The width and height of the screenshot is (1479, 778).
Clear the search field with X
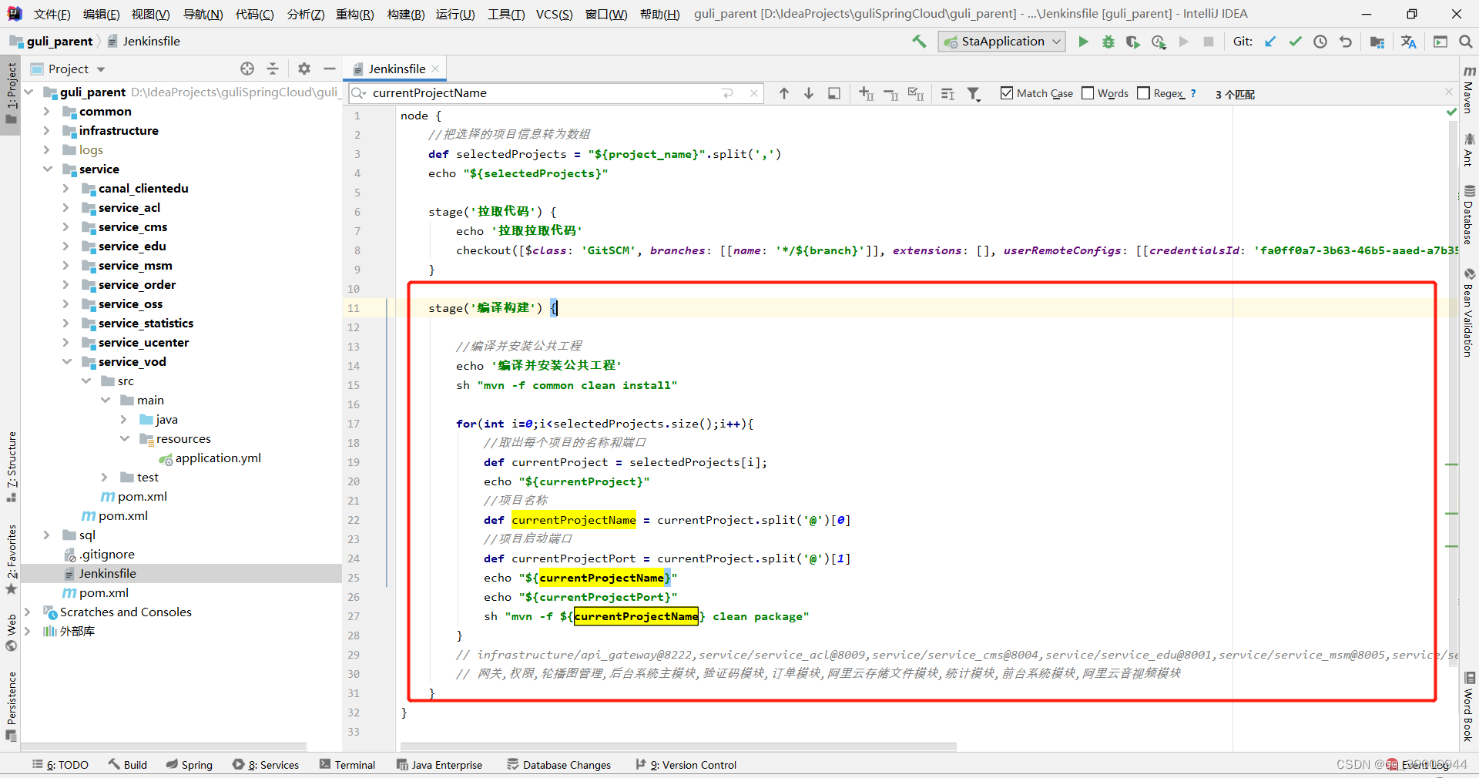(754, 93)
